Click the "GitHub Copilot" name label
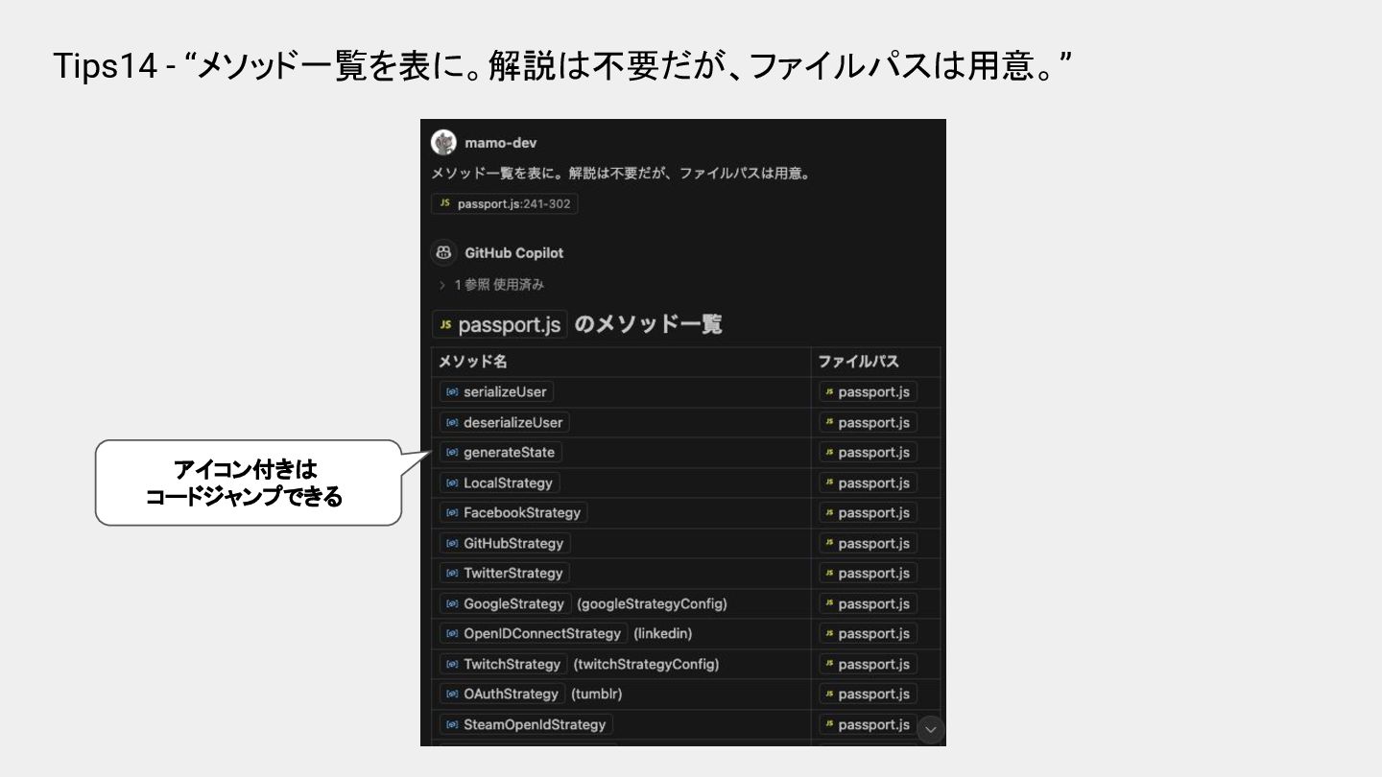The image size is (1382, 777). point(514,253)
